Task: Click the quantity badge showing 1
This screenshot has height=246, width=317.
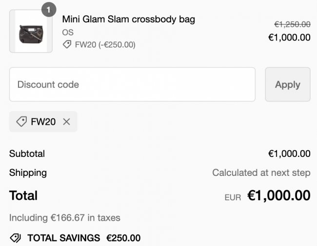Action: [x=49, y=9]
